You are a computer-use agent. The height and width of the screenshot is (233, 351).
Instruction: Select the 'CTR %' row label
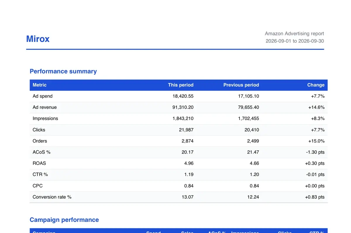point(40,175)
